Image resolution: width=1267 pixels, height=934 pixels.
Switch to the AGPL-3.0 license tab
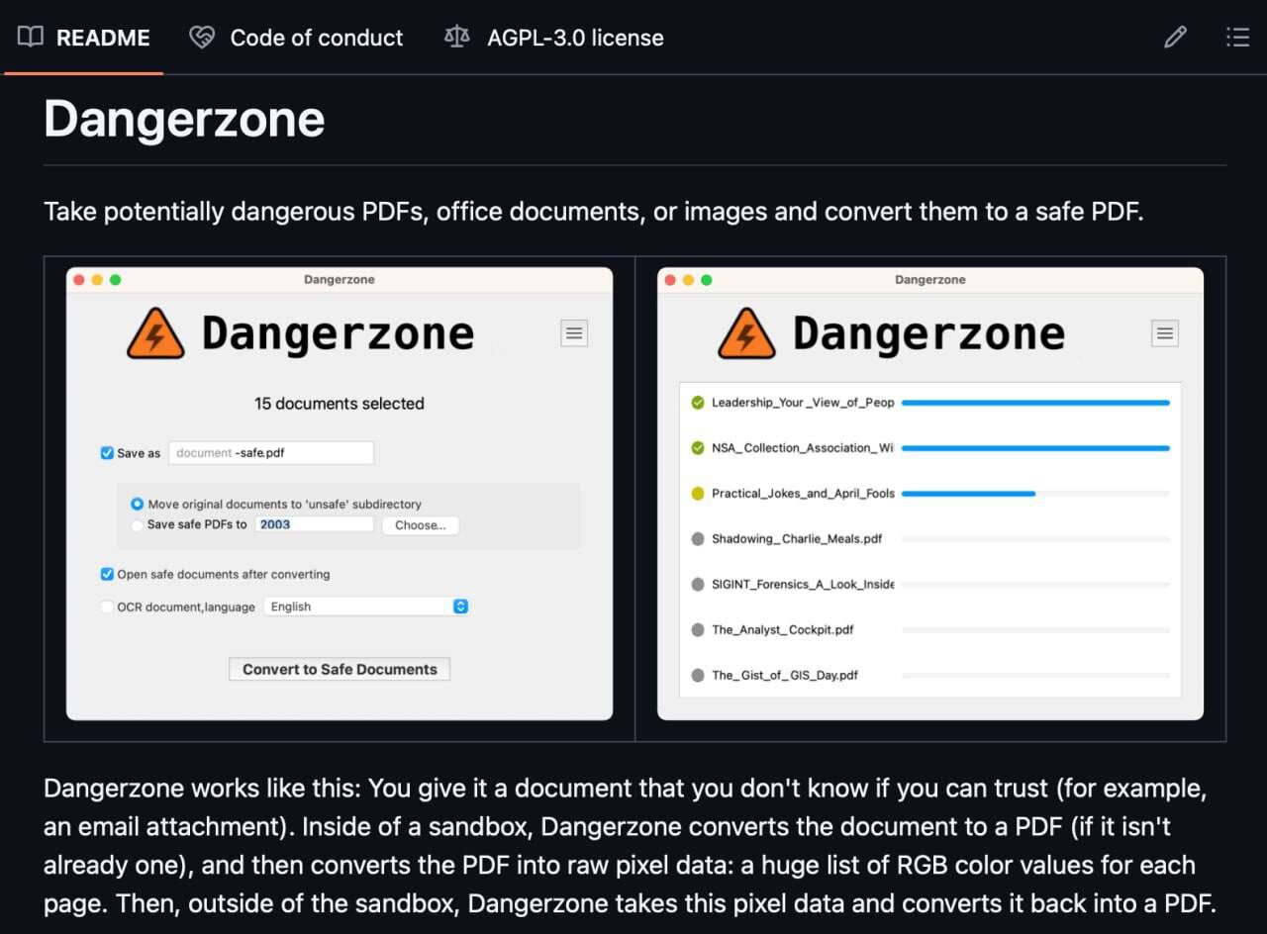tap(575, 37)
